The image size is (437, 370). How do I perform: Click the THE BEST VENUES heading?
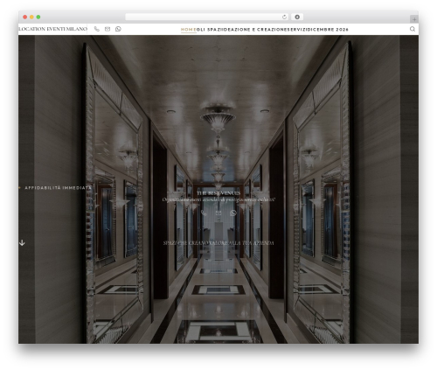point(218,193)
